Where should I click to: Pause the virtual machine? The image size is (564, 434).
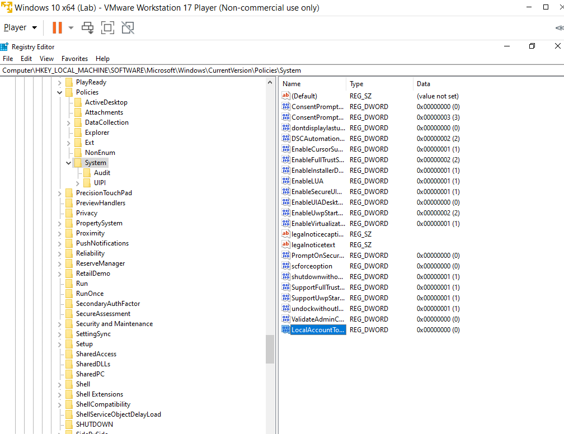57,28
